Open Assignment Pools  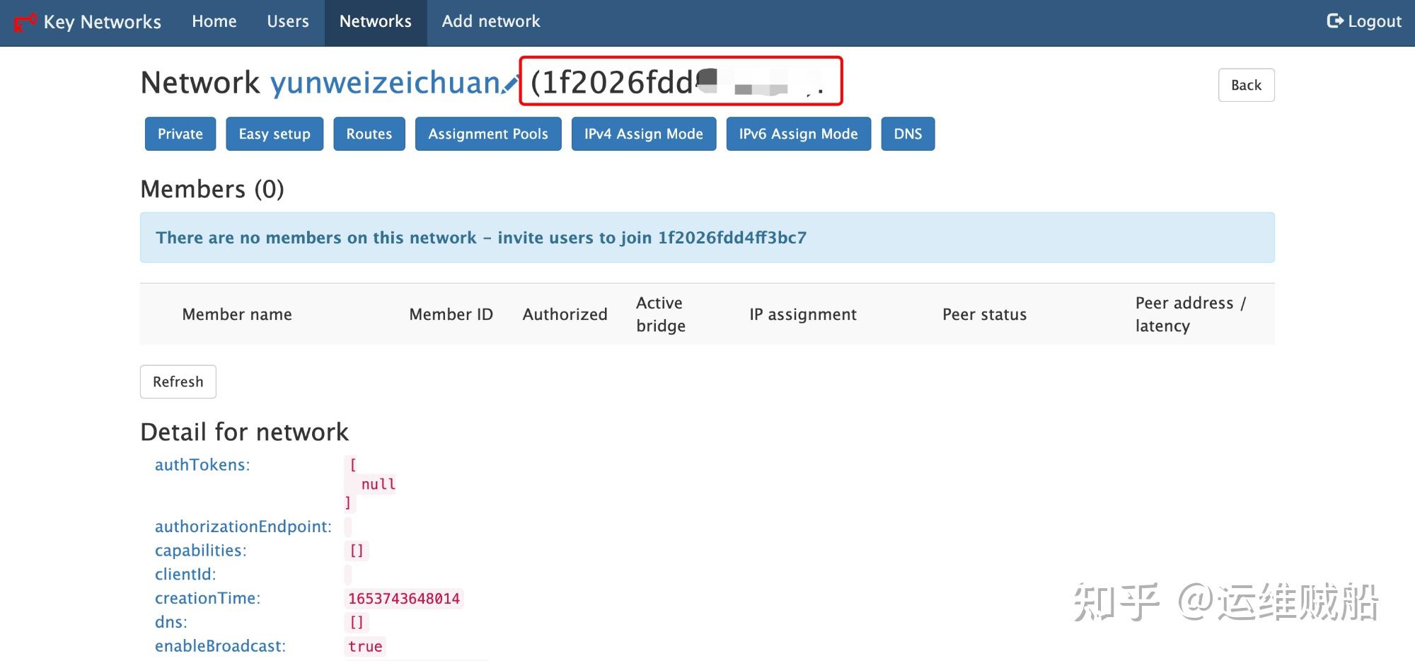click(488, 134)
